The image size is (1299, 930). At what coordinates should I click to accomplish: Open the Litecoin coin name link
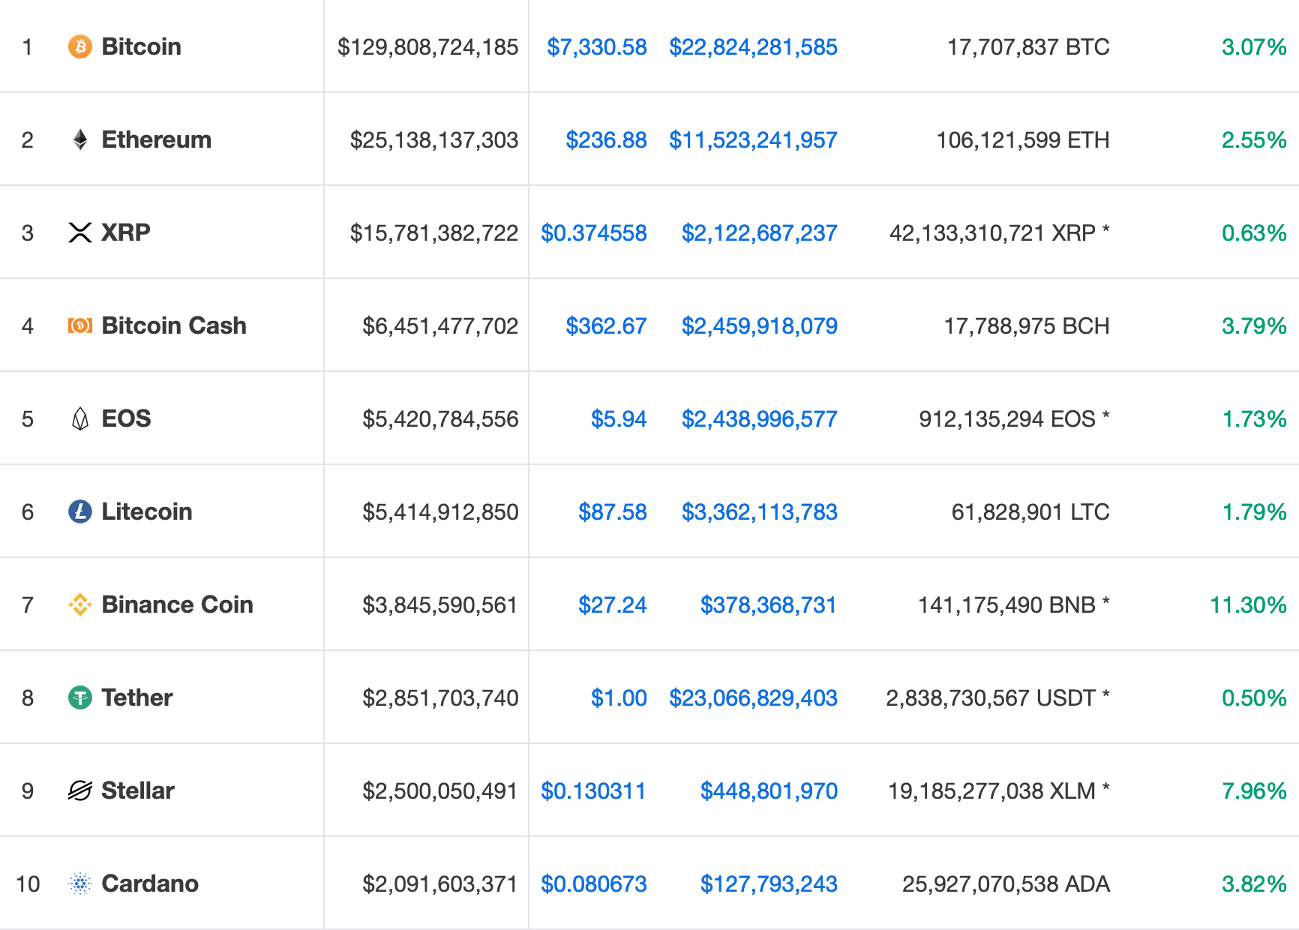147,511
